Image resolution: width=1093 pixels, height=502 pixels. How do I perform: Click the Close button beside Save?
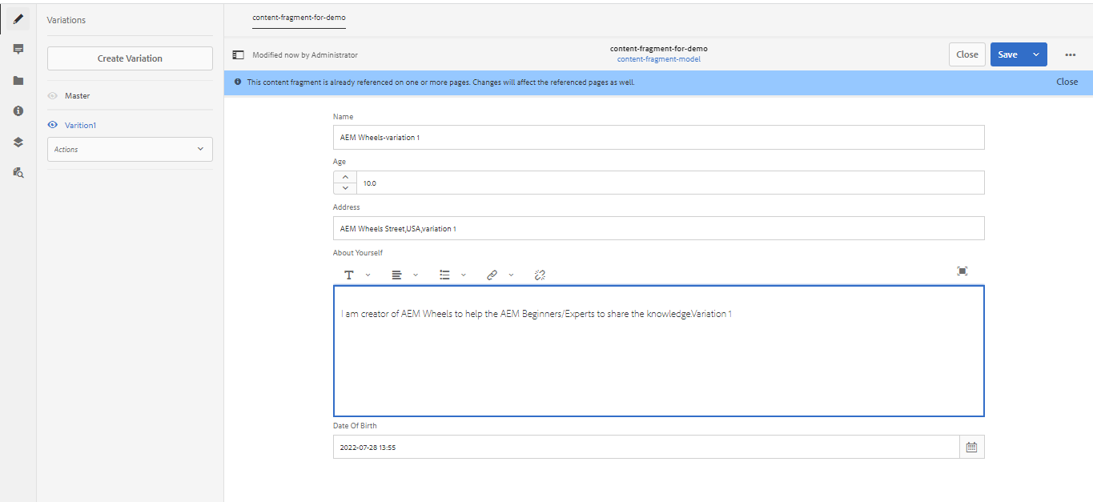coord(967,54)
